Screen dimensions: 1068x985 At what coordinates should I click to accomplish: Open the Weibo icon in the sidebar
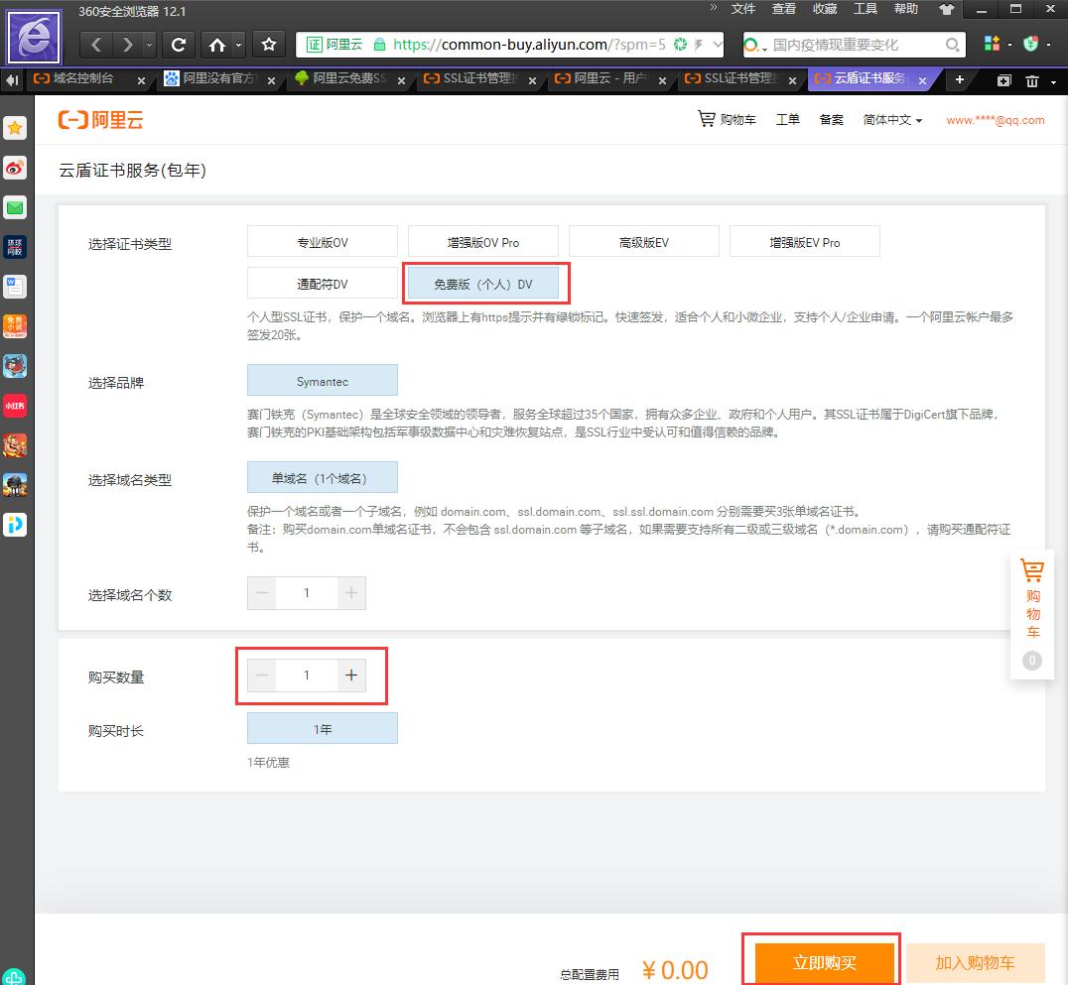pos(15,168)
